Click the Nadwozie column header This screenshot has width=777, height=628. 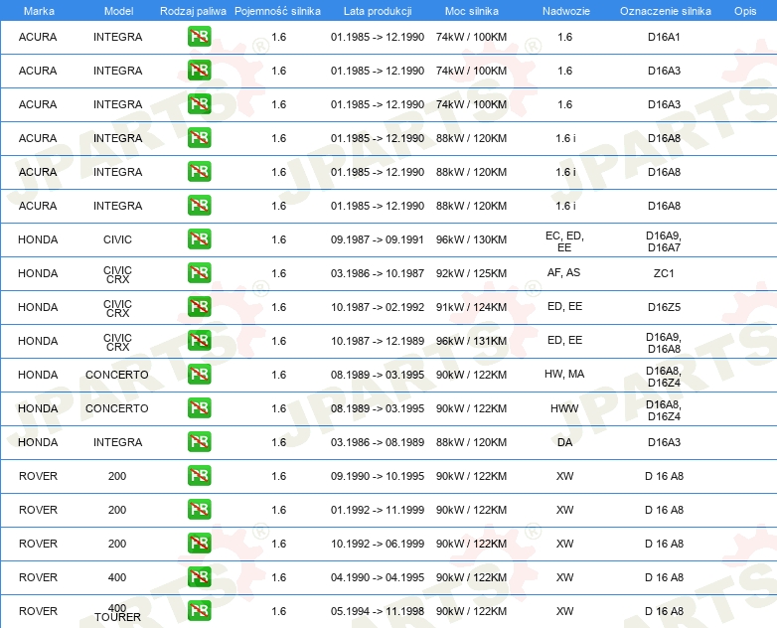(566, 11)
